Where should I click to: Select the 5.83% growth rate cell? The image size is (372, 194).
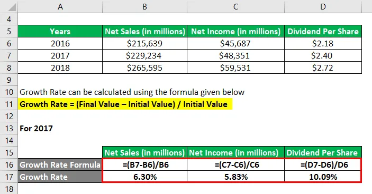[x=235, y=177]
